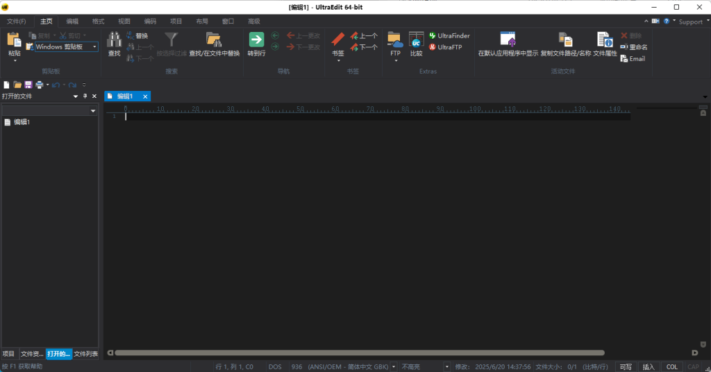Screen dimensions: 711x372
Task: Click the Save floppy icon in quick toolbar
Action: pyautogui.click(x=28, y=85)
